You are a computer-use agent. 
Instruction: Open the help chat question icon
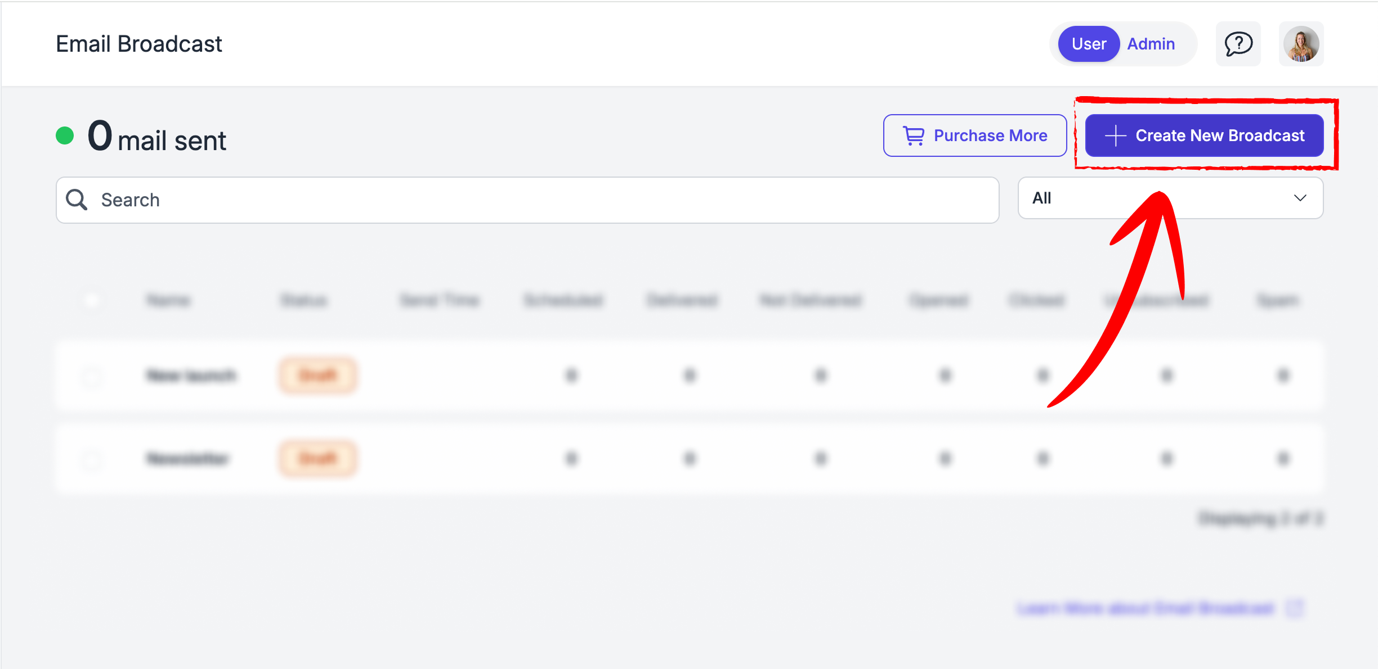[1238, 44]
